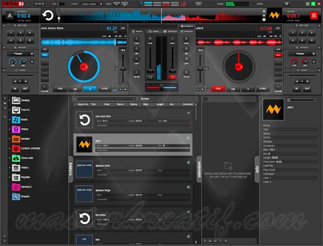Add an effect slot with left plus icon

(x=32, y=61)
